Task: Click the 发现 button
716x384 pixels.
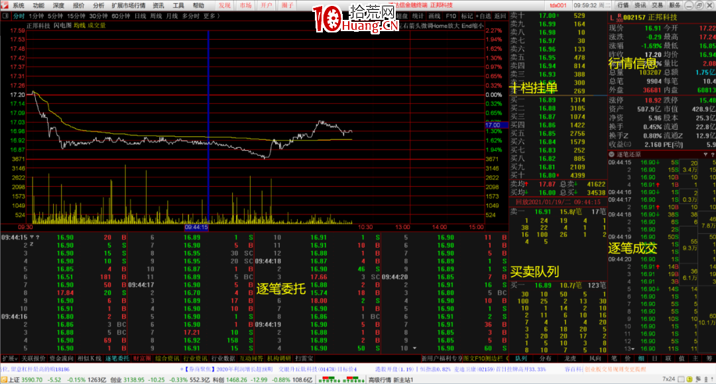Action: coord(225,5)
